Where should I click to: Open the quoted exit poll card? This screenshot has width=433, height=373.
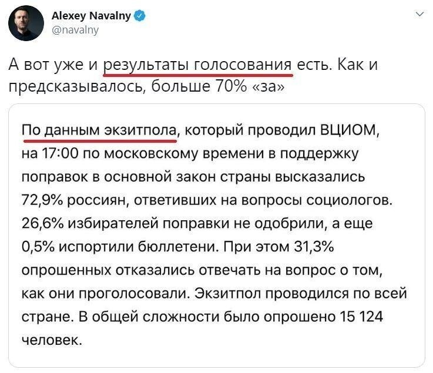(x=216, y=236)
